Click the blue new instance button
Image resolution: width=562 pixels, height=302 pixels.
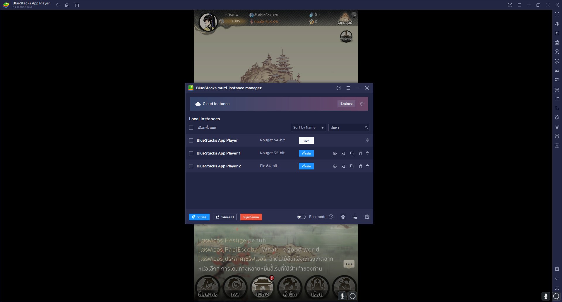click(x=199, y=217)
